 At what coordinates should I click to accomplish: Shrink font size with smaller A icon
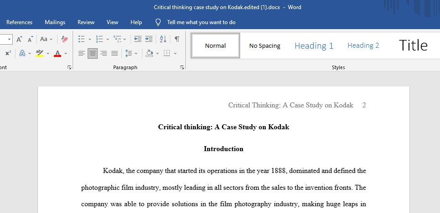coord(30,39)
